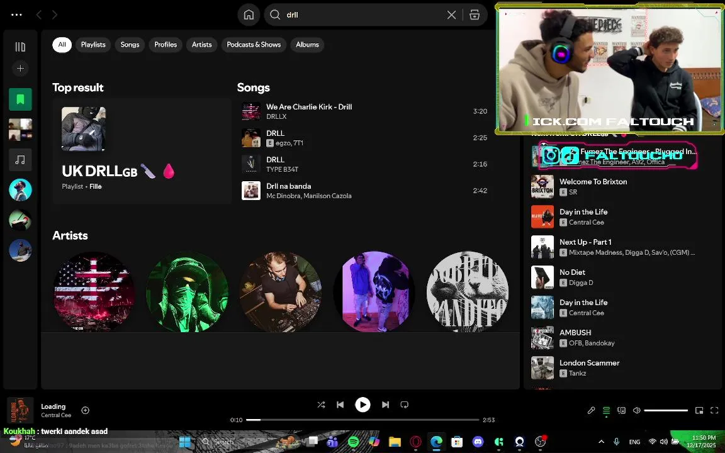The width and height of the screenshot is (725, 453).
Task: Open Central Cee from now playing bar
Action: coord(56,415)
